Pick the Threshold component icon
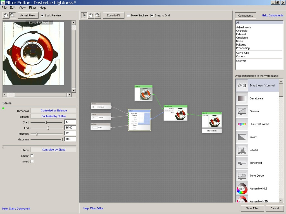 click(x=242, y=163)
